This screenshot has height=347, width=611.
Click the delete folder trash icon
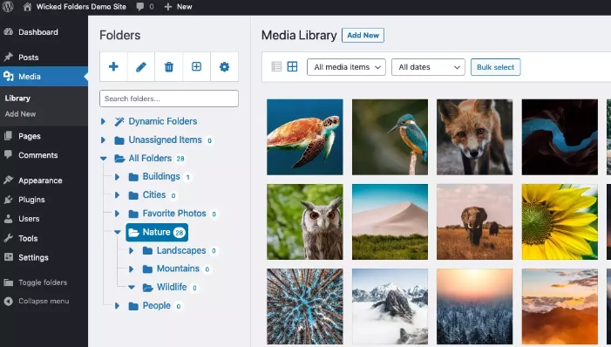coord(169,66)
